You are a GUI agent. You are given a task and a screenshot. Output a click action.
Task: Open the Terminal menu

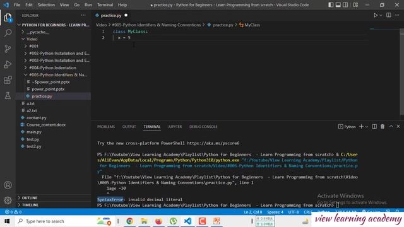point(105,5)
